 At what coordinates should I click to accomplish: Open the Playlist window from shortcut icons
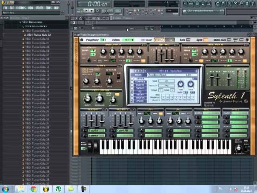tap(185, 3)
